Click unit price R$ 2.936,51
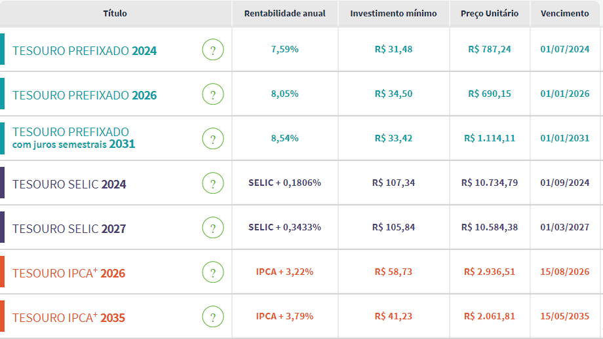This screenshot has height=339, width=603. point(490,272)
